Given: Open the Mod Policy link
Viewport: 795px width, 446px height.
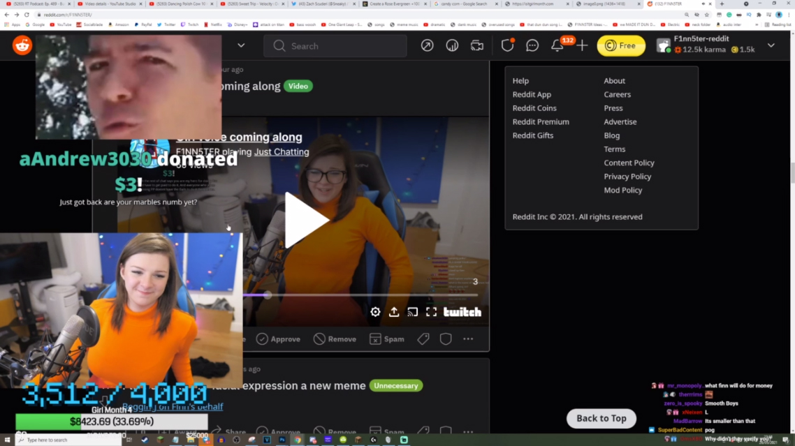Looking at the screenshot, I should [623, 190].
